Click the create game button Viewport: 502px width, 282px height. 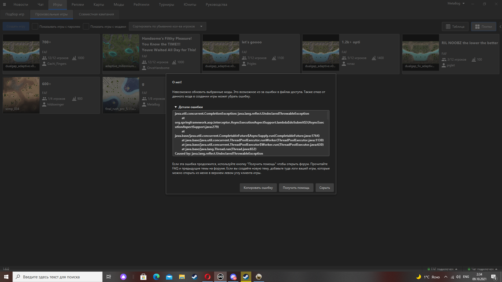click(x=16, y=26)
